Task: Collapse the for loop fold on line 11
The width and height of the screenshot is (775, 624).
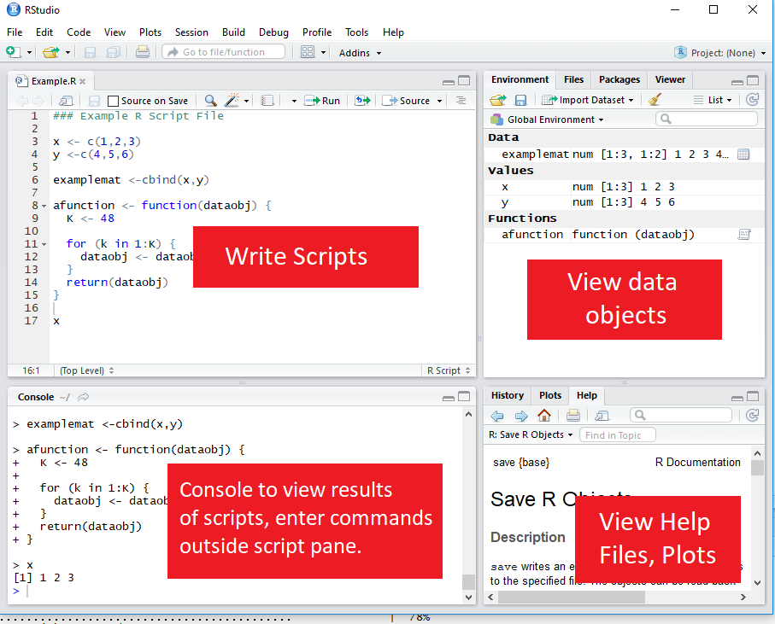Action: coord(44,244)
